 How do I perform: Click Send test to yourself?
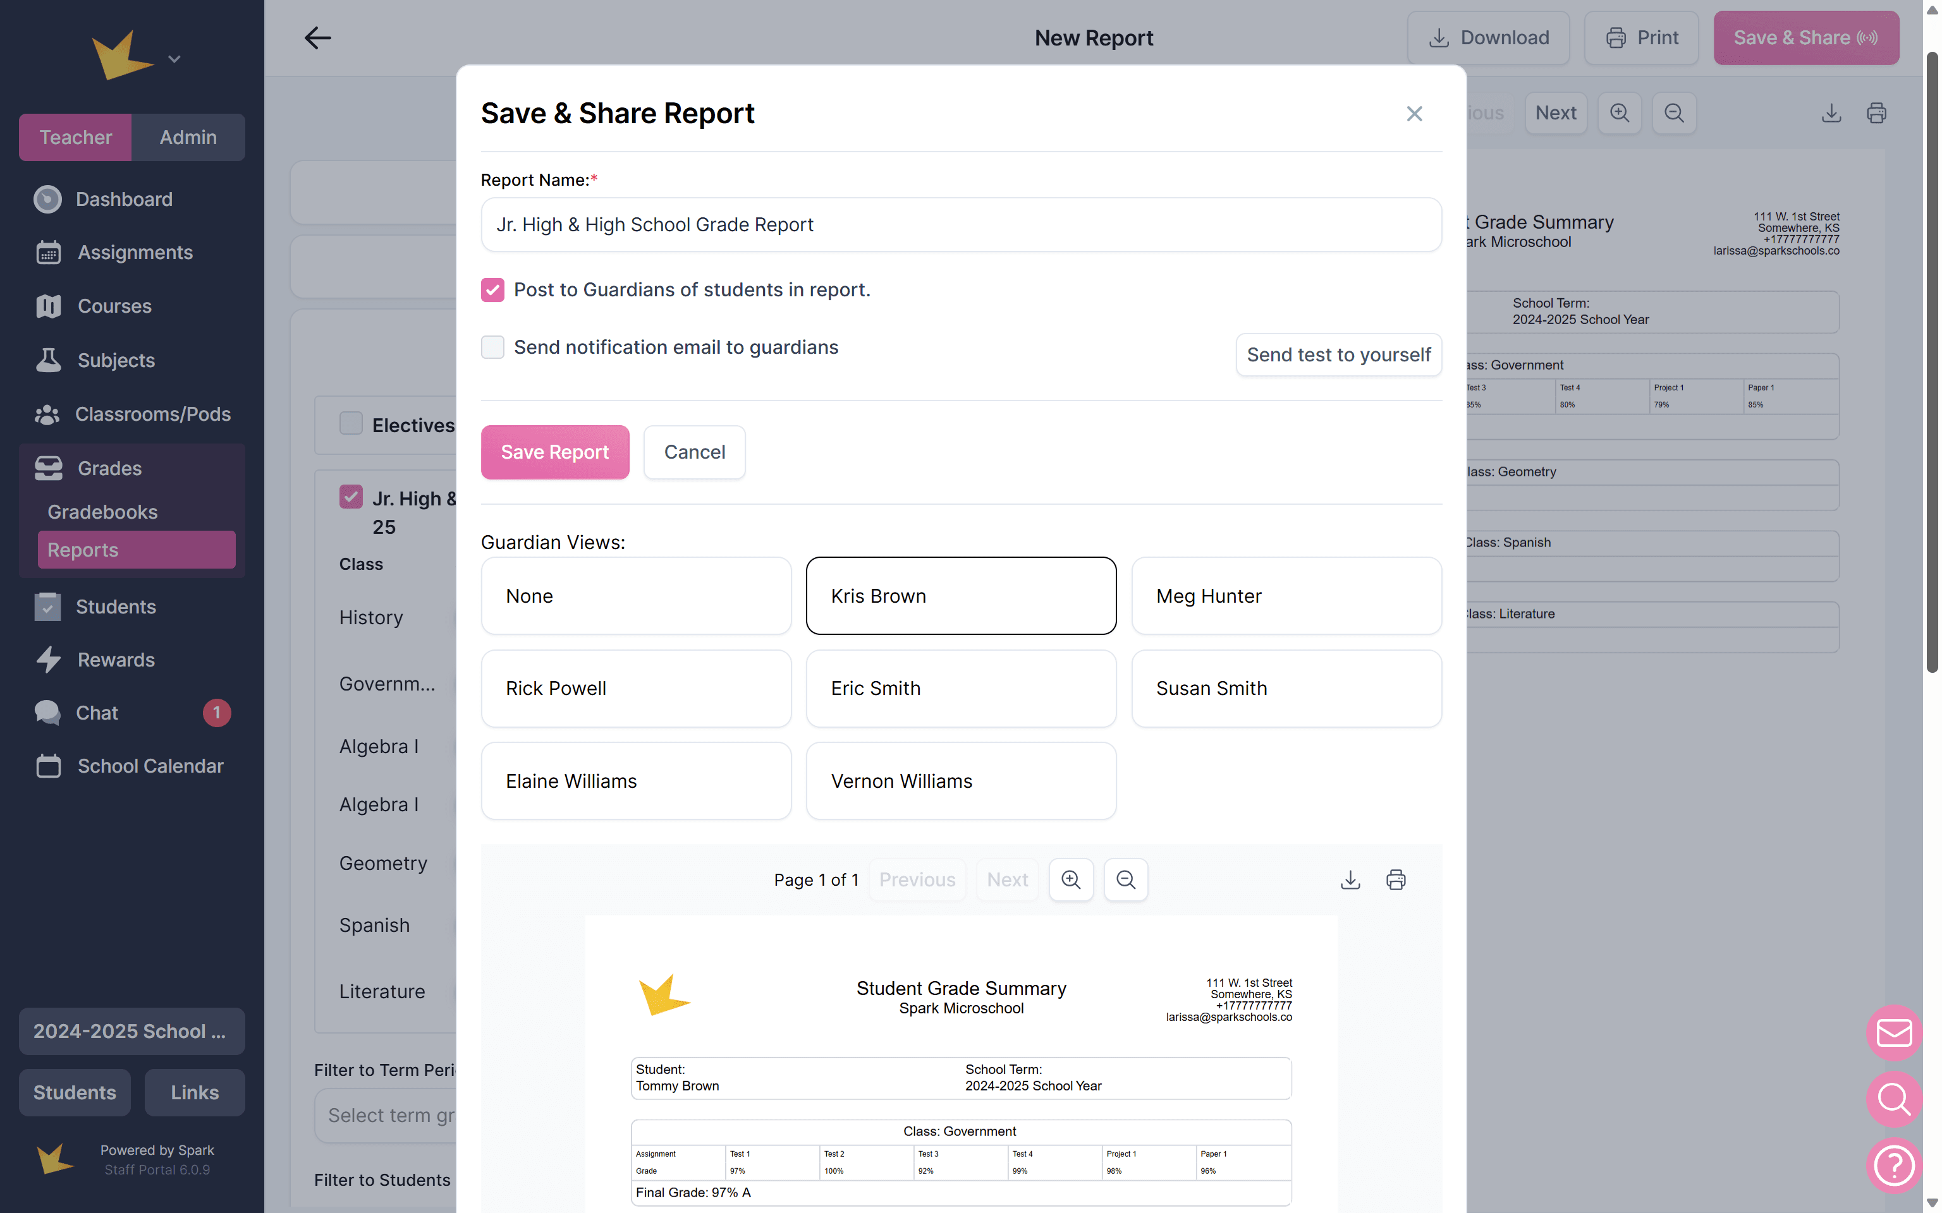coord(1338,354)
